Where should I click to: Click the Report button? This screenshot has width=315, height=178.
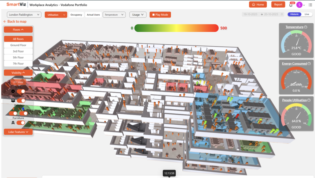(x=278, y=5)
